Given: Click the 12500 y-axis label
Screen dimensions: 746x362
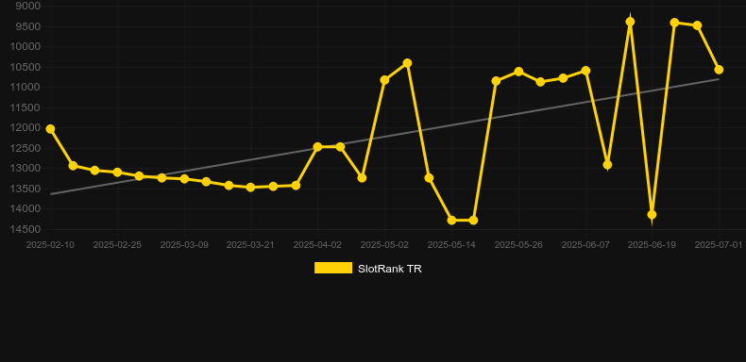Looking at the screenshot, I should pos(25,148).
